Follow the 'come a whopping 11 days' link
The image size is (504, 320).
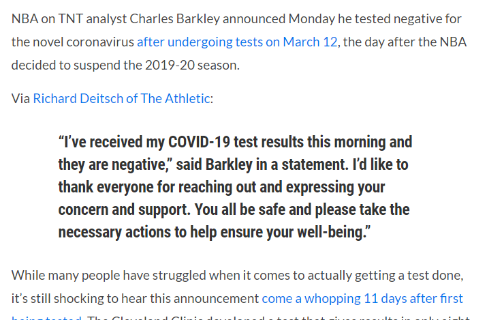pyautogui.click(x=362, y=298)
